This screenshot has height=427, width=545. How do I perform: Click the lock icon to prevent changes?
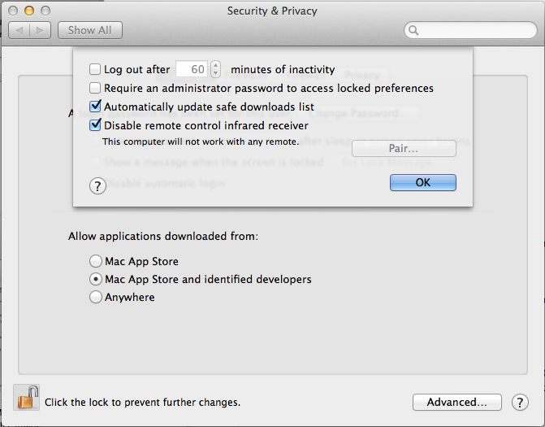[27, 397]
